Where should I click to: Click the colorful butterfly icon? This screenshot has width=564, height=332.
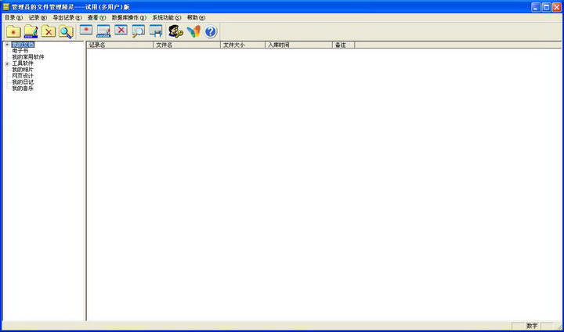[x=193, y=31]
